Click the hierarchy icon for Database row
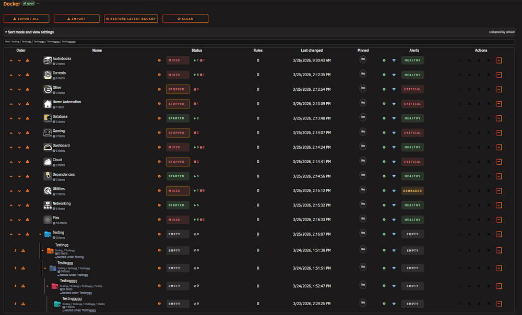The width and height of the screenshot is (522, 315). coord(28,118)
